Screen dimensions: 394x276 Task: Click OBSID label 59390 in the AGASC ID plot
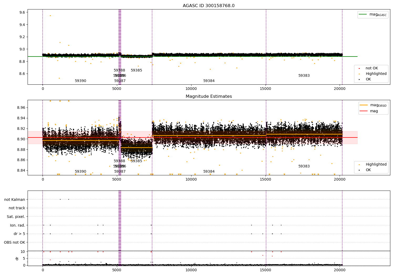click(81, 81)
